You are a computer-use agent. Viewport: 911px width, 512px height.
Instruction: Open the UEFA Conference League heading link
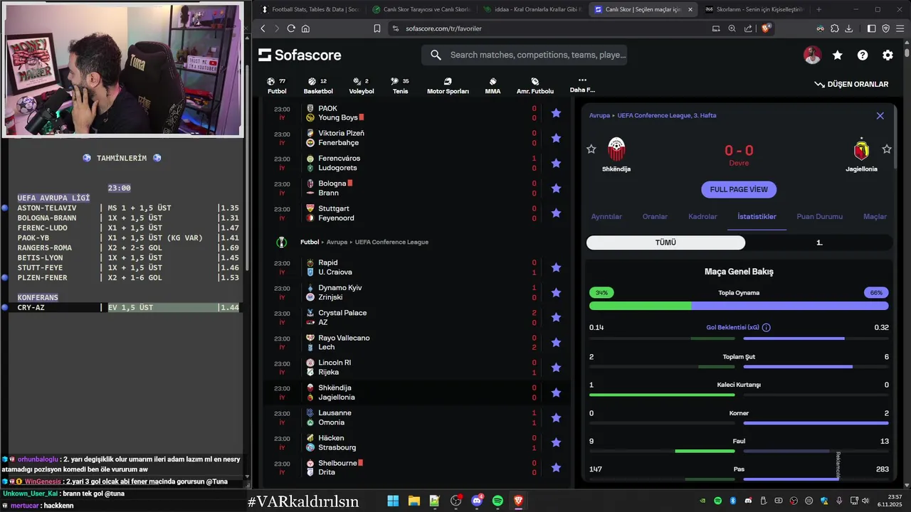tap(390, 242)
